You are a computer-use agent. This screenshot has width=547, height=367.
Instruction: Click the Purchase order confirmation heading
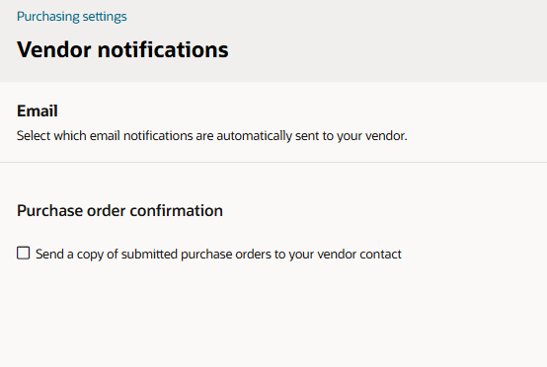tap(119, 210)
